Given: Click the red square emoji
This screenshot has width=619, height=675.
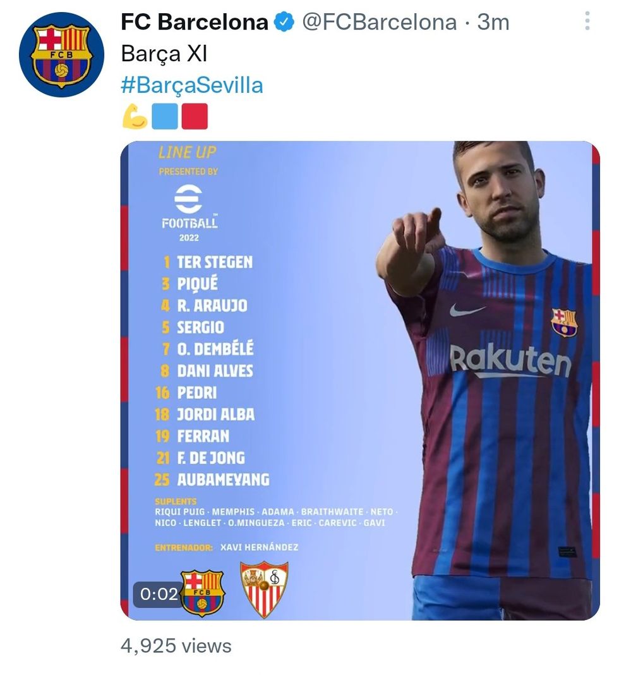Looking at the screenshot, I should pos(194,116).
